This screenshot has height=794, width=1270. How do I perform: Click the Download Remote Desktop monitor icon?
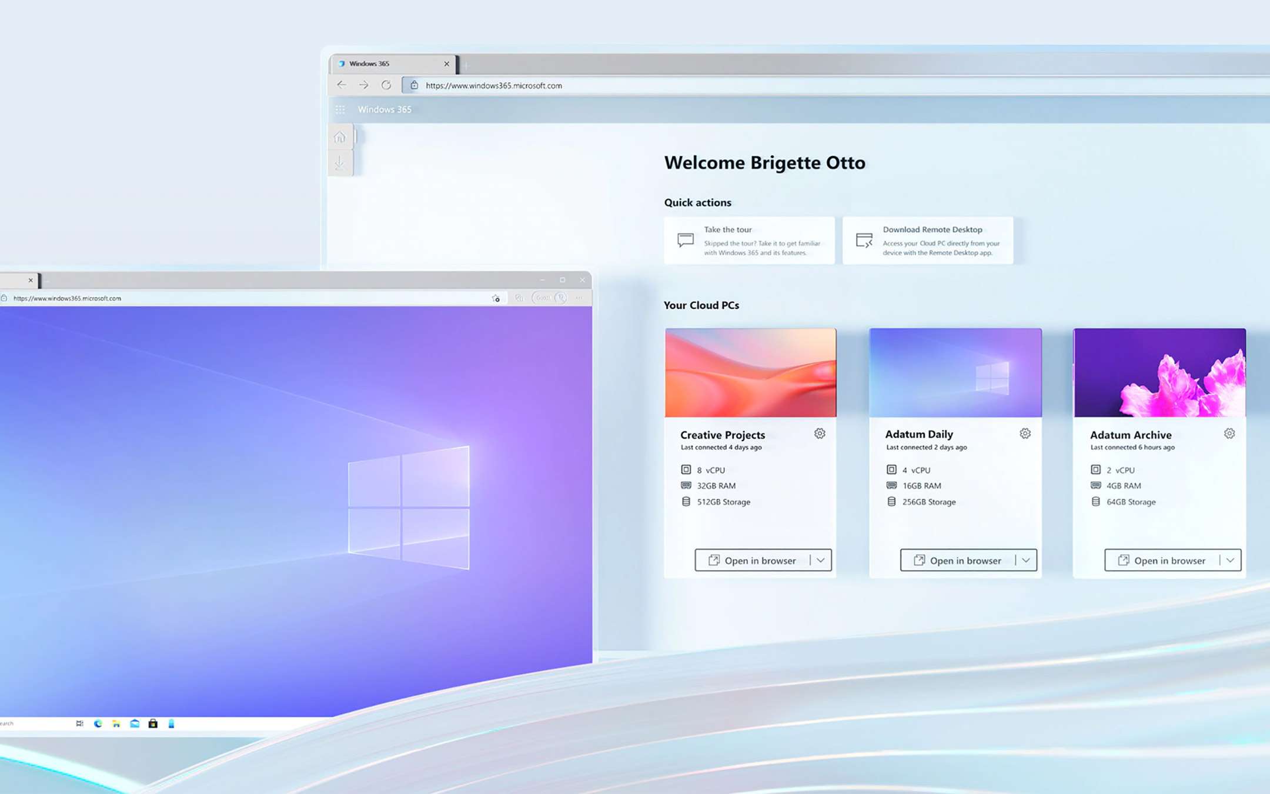864,240
